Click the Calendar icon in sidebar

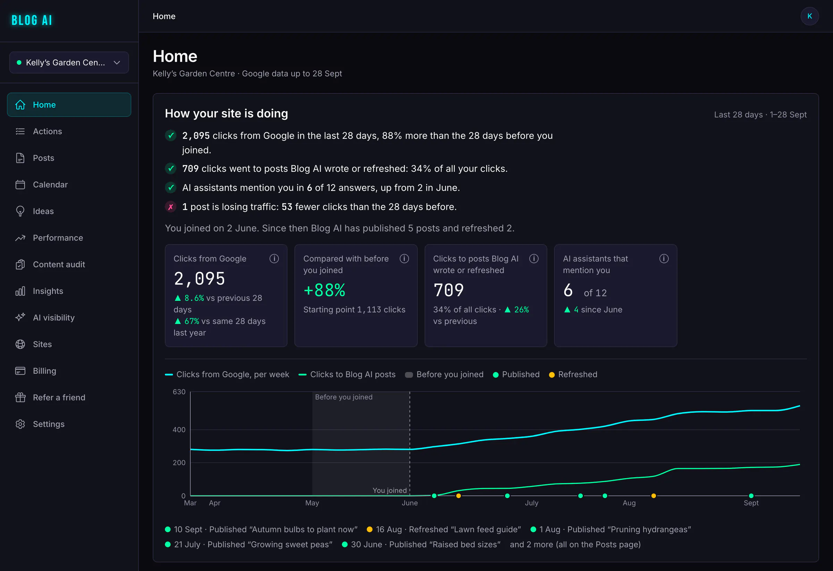20,185
